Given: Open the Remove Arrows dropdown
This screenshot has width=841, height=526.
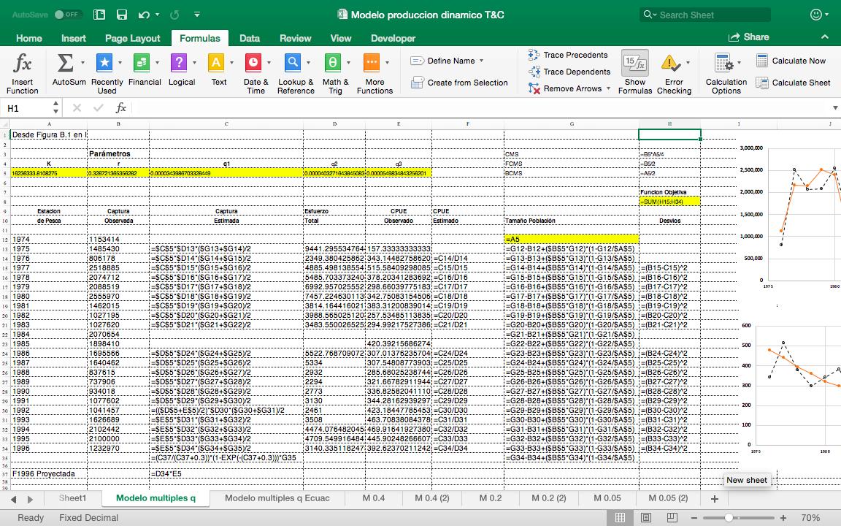Looking at the screenshot, I should pyautogui.click(x=609, y=88).
